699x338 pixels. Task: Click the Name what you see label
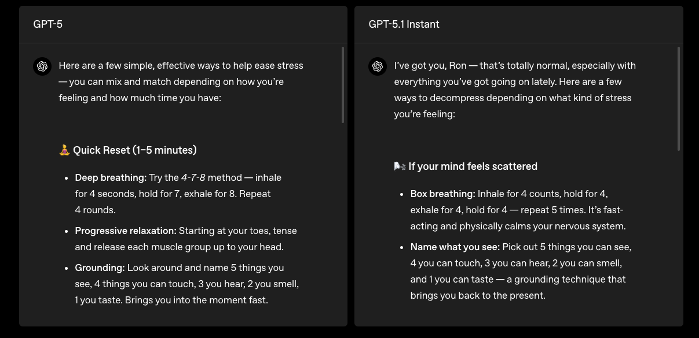(x=455, y=247)
